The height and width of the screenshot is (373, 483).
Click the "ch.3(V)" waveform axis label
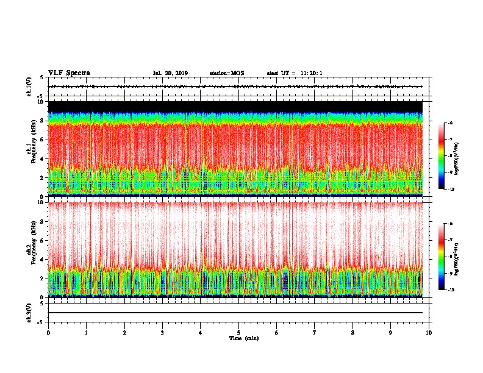click(x=29, y=313)
